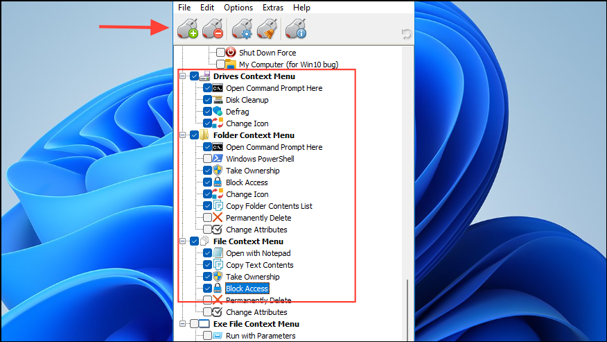Click the mouse icon with broom cleaner
The width and height of the screenshot is (607, 342).
coord(267,28)
